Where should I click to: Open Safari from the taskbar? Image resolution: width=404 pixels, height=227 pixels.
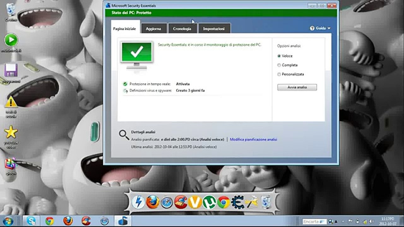tap(104, 221)
